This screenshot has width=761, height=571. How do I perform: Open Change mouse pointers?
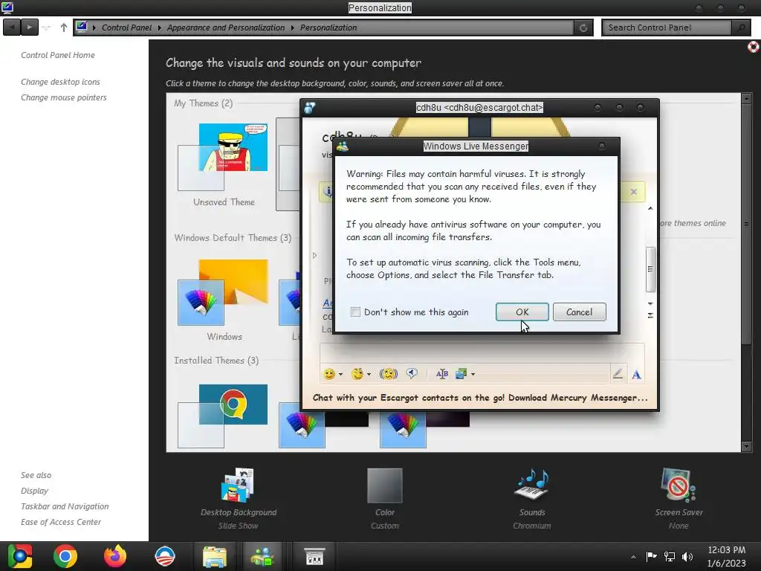pos(64,97)
